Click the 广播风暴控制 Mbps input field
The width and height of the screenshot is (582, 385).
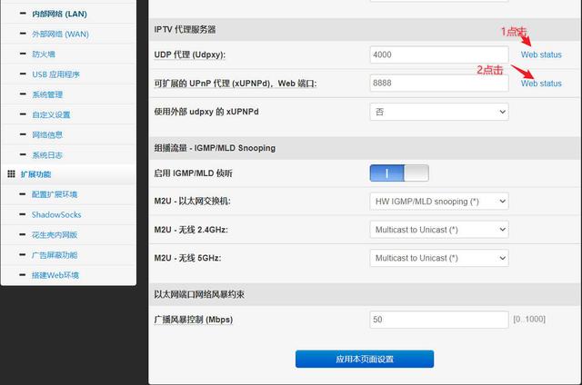439,320
